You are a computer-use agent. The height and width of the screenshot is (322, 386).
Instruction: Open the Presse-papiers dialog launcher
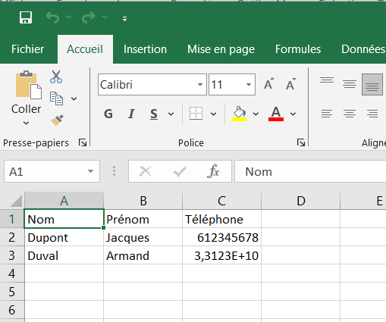click(83, 142)
